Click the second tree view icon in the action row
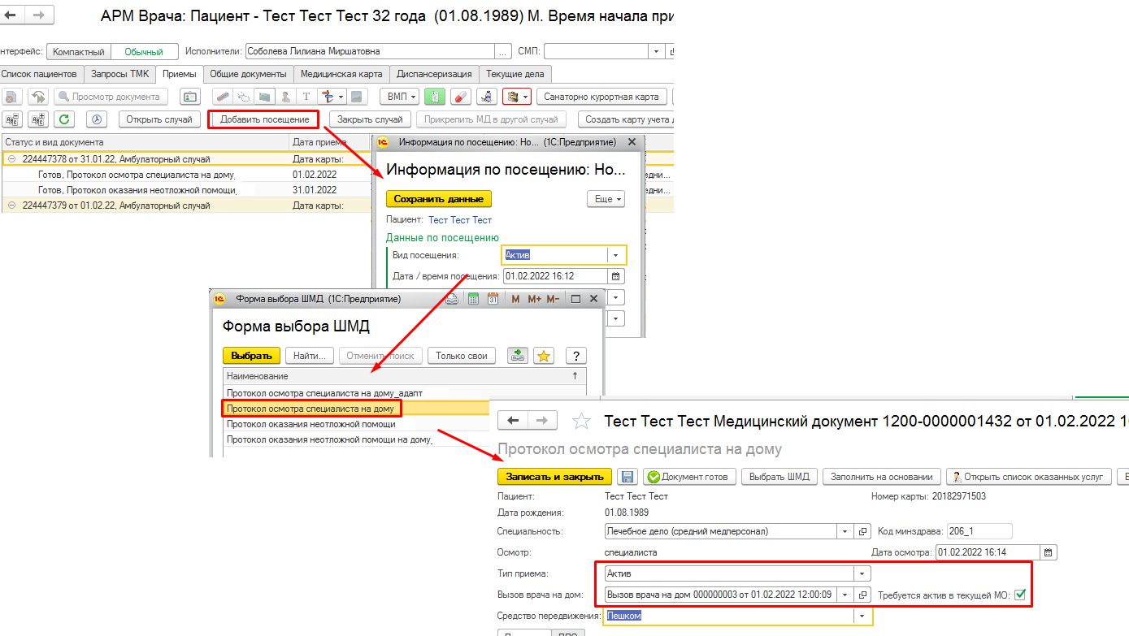This screenshot has height=636, width=1129. [x=38, y=119]
